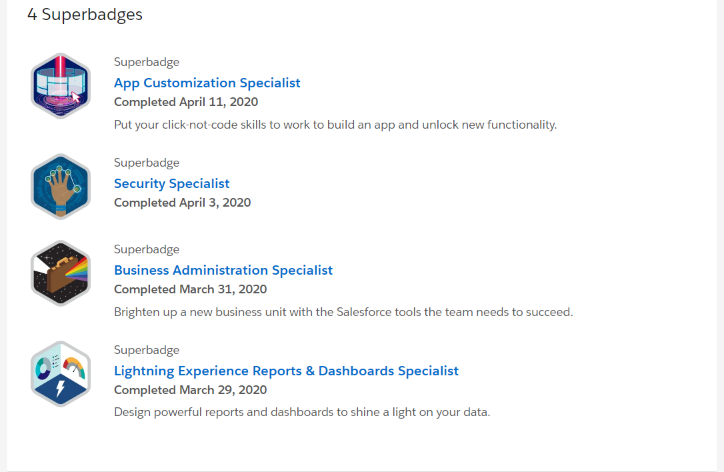Click the "4 Superbadges" section heading

point(85,14)
